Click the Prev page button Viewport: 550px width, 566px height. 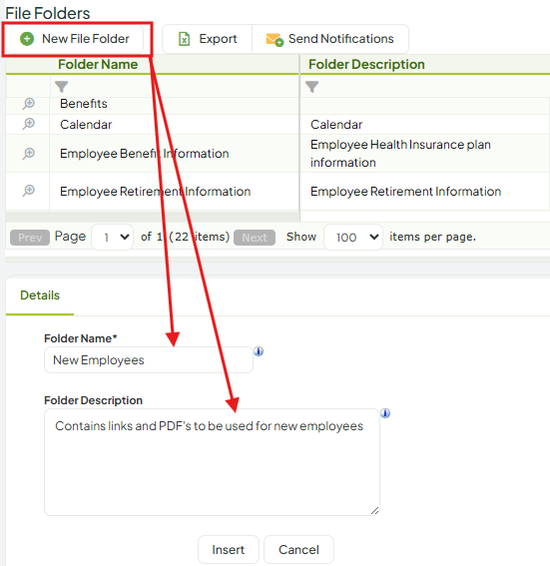[30, 238]
